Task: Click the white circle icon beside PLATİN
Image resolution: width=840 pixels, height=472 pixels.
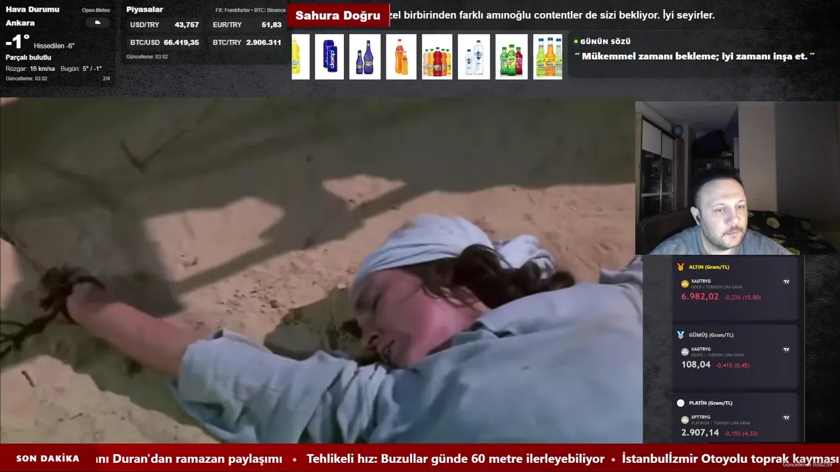Action: (681, 403)
